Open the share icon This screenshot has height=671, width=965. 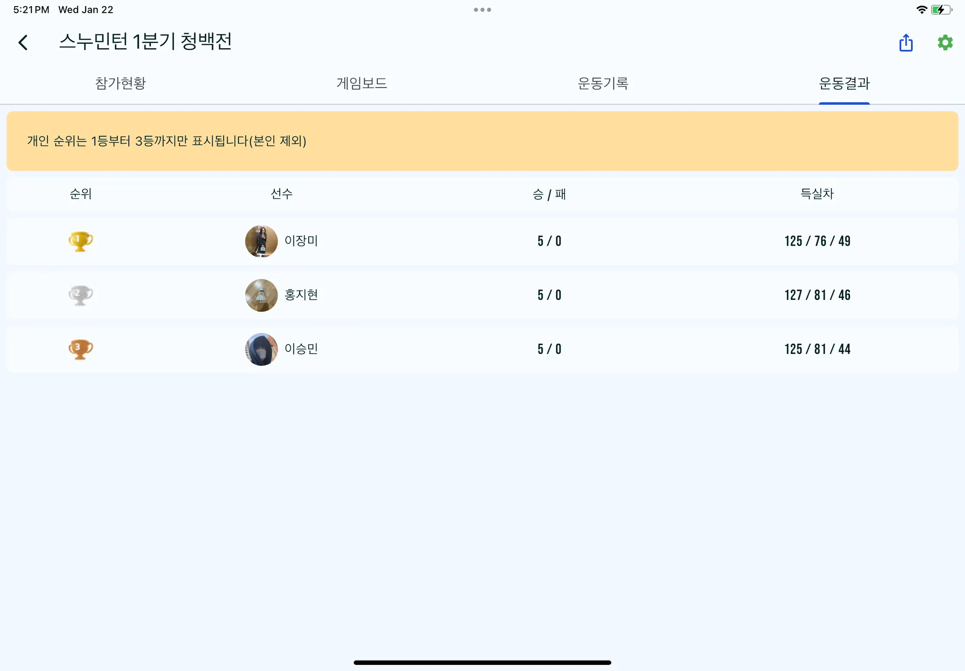tap(906, 42)
